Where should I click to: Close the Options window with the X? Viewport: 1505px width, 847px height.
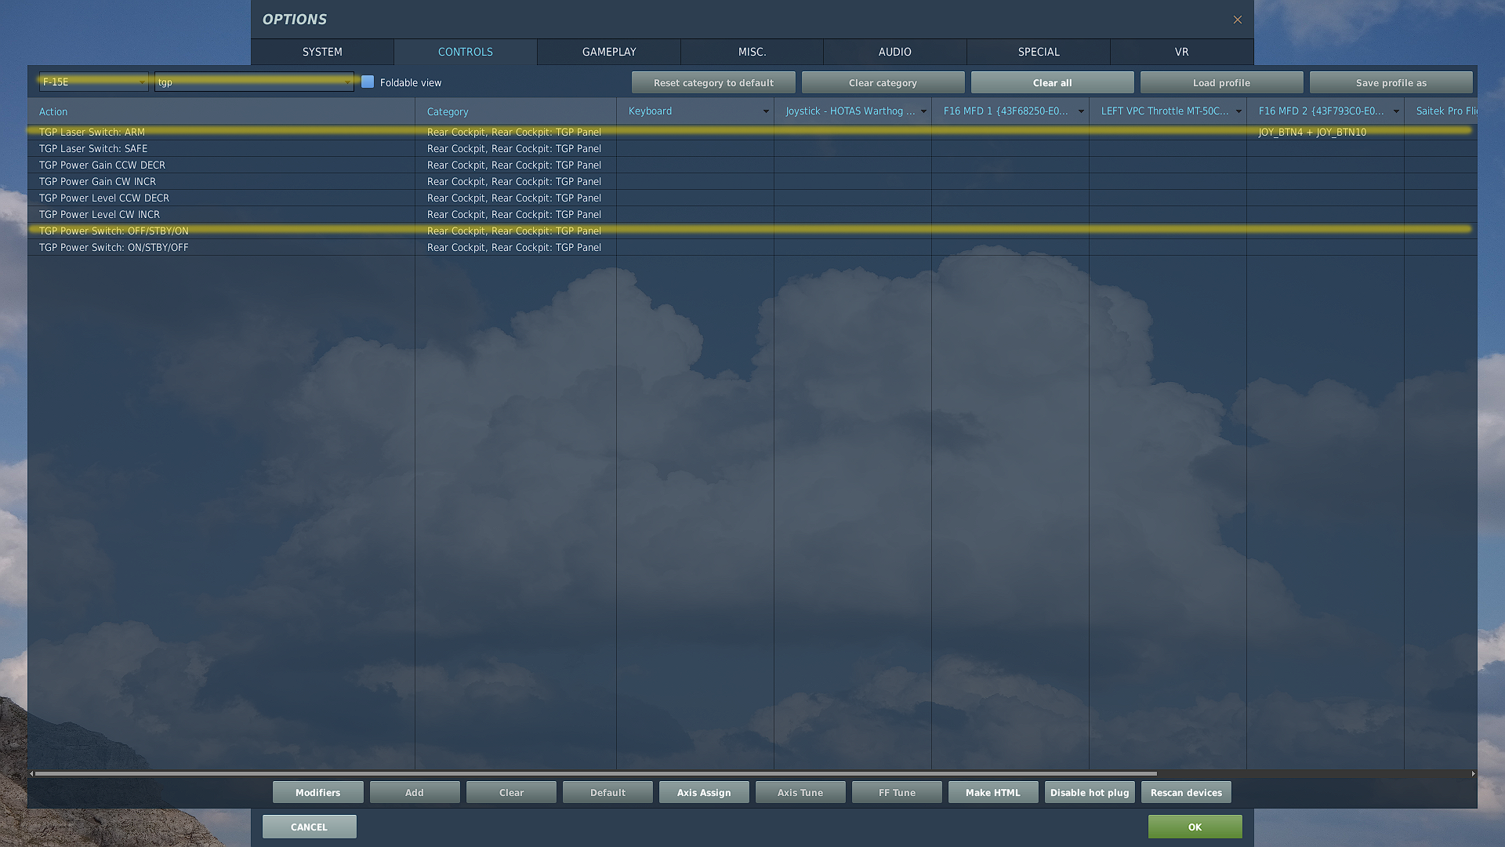tap(1237, 20)
